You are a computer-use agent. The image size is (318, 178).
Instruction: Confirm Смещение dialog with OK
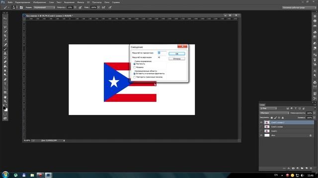click(x=177, y=54)
